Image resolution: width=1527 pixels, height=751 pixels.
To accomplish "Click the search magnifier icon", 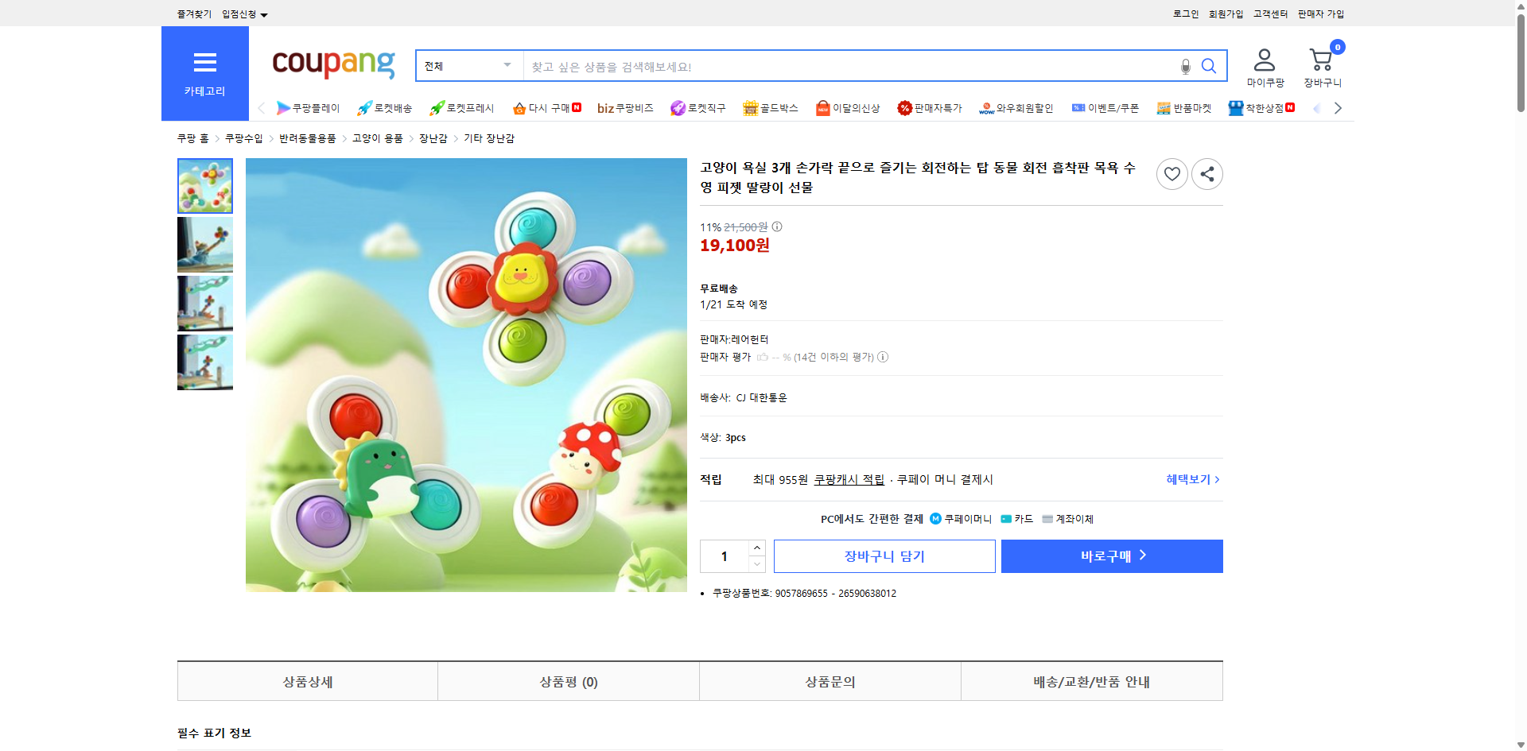I will (1208, 66).
